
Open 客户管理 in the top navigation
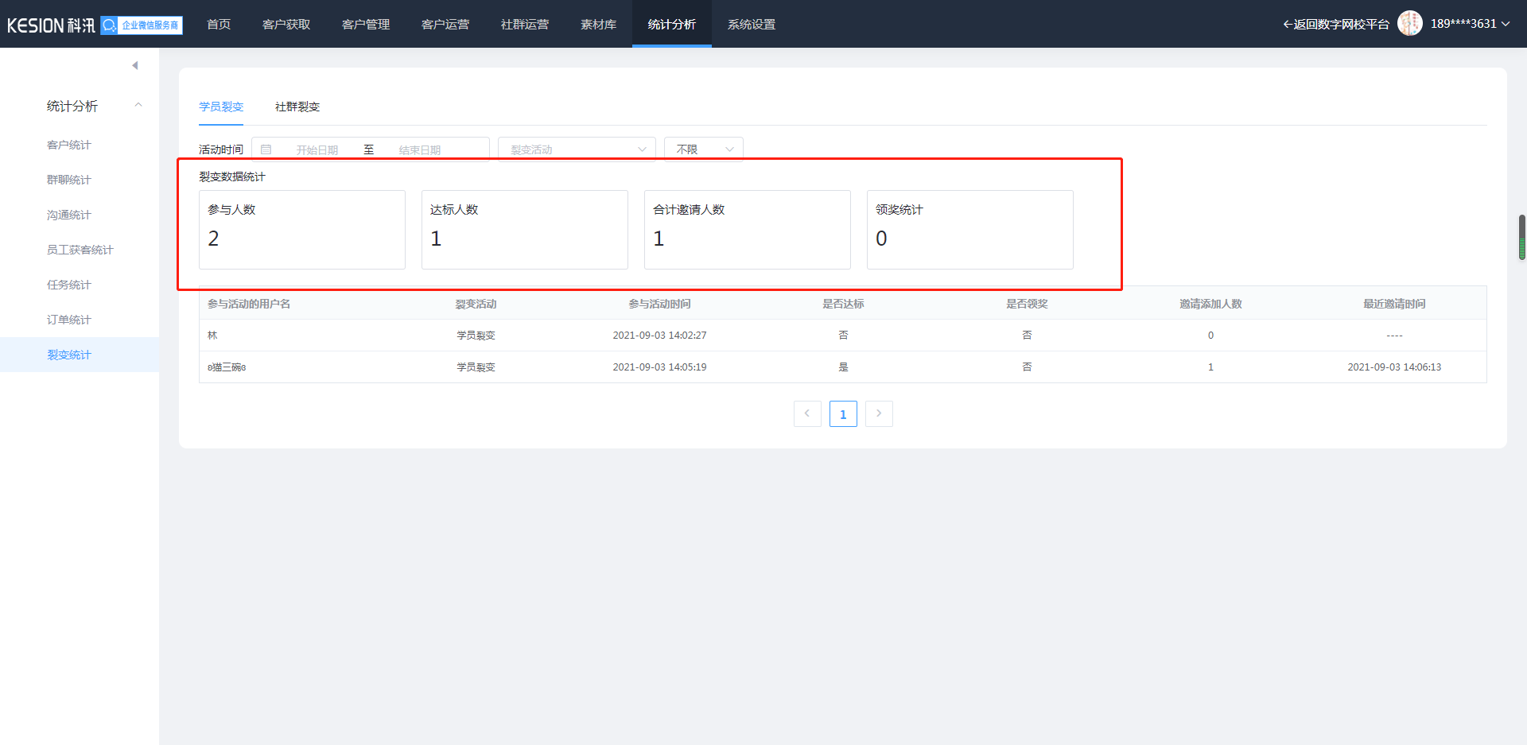[x=366, y=25]
